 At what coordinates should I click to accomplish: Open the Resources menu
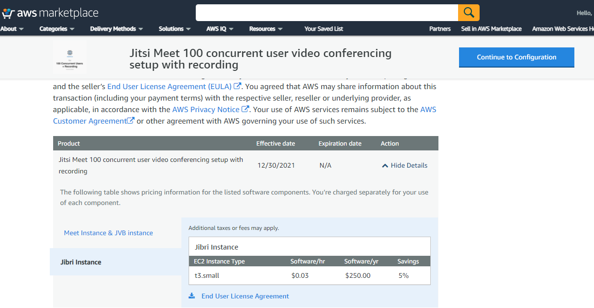click(x=266, y=29)
